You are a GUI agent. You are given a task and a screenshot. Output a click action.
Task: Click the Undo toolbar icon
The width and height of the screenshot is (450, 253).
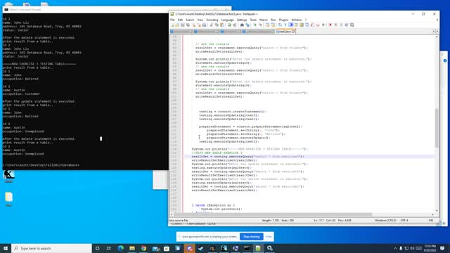[229, 25]
